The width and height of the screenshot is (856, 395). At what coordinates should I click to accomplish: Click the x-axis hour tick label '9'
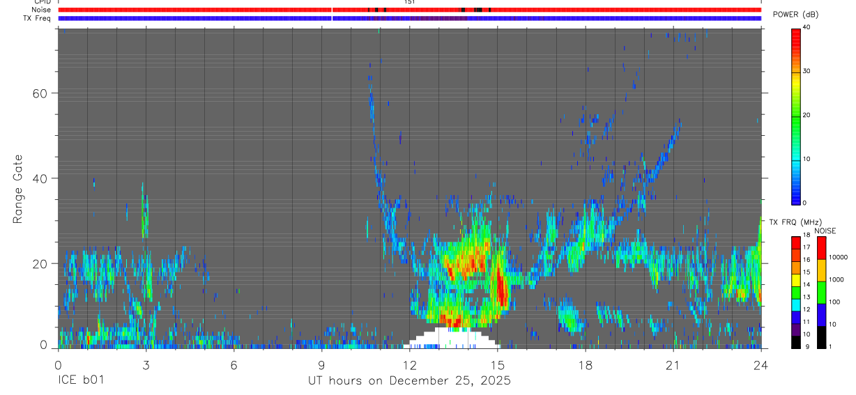321,365
